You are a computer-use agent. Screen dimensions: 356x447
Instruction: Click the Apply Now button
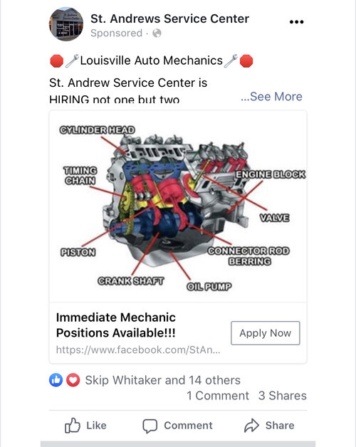point(266,333)
